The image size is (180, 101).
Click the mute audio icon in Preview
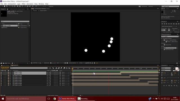click(174, 24)
